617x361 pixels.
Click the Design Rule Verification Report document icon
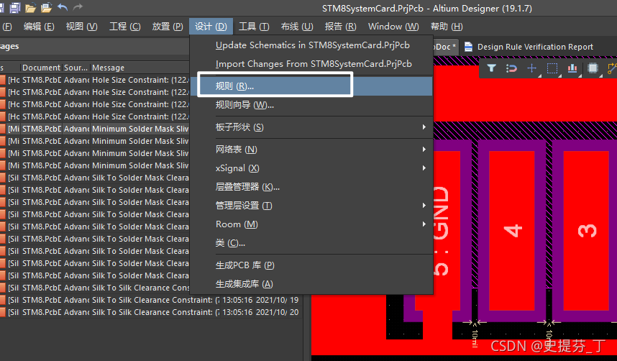tap(468, 47)
